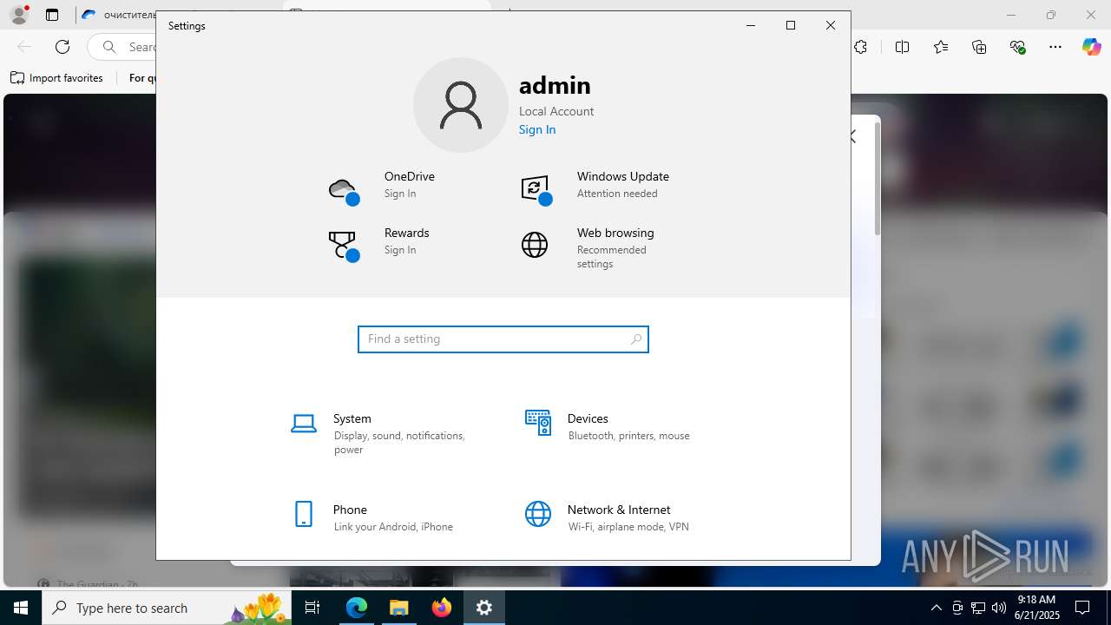Click the OneDrive label in Settings
The width and height of the screenshot is (1111, 625).
pyautogui.click(x=410, y=176)
